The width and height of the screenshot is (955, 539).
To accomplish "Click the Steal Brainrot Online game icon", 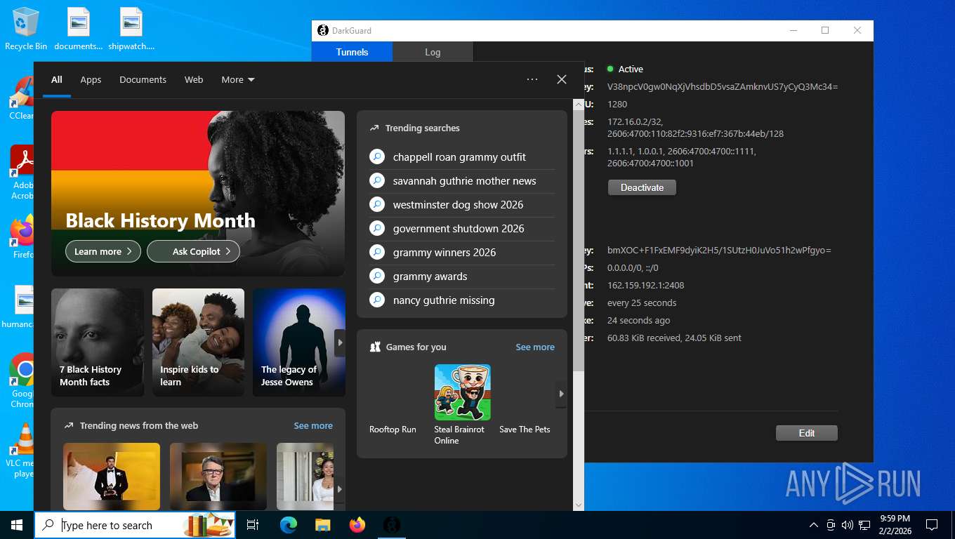I will (x=462, y=392).
